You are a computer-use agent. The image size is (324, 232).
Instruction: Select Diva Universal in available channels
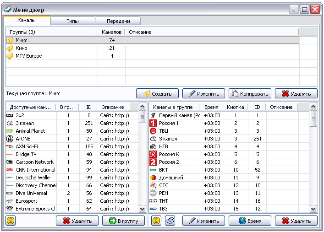click(x=72, y=193)
